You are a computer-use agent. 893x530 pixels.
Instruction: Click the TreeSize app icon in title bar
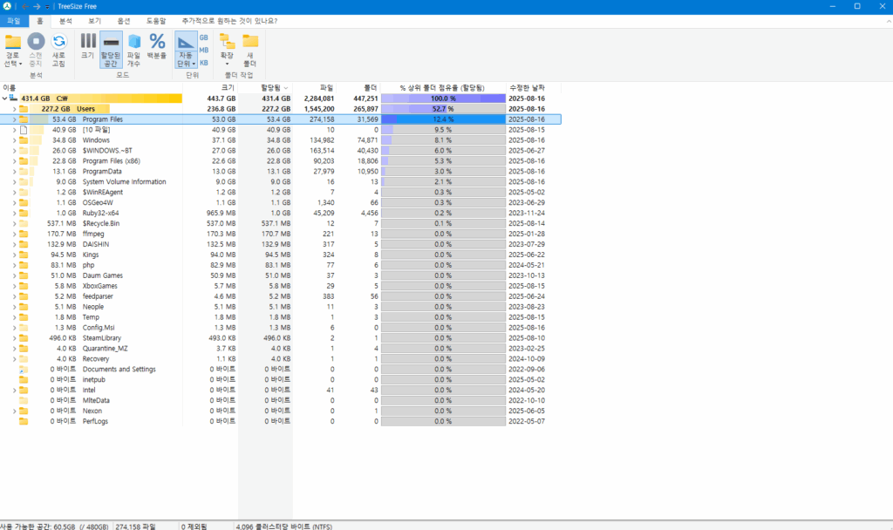[7, 6]
